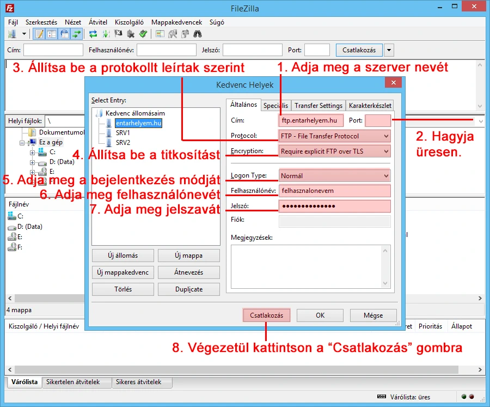Toggle the local directory tree icon
This screenshot has width=490, height=407.
coord(52,34)
